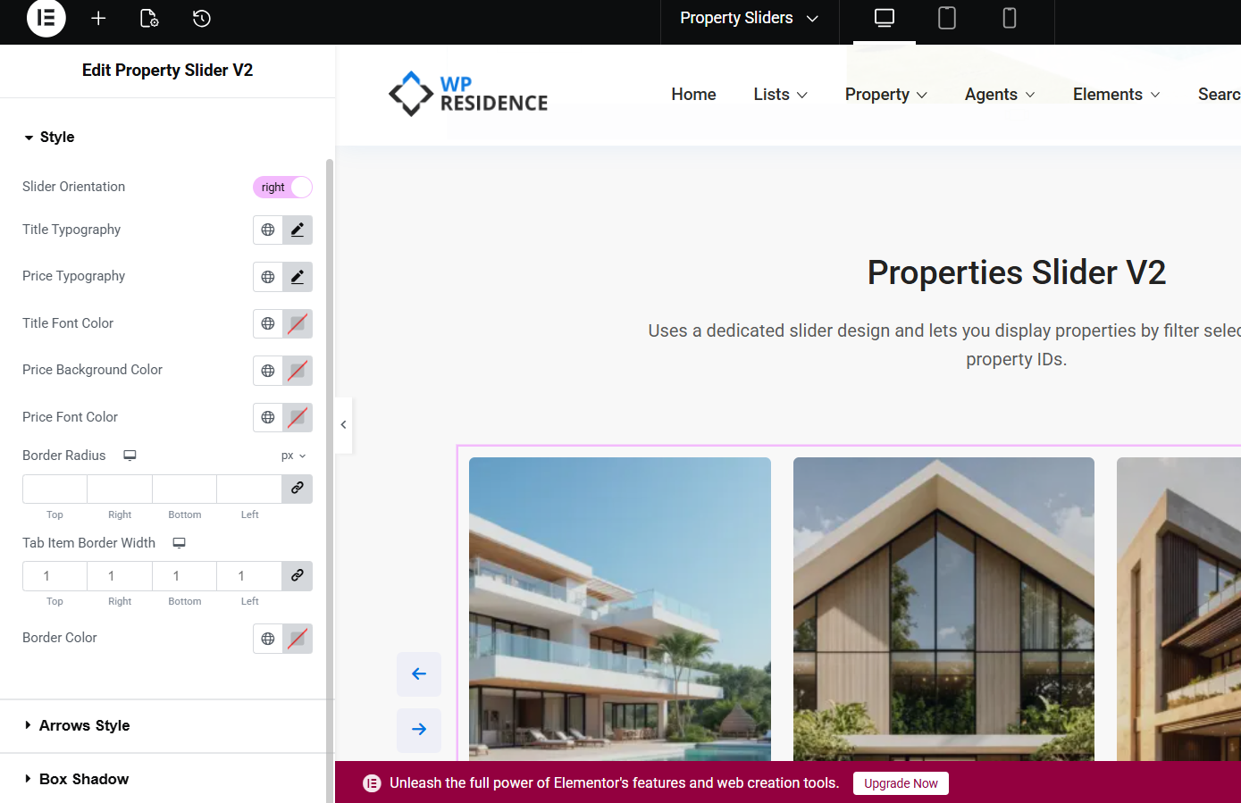Click globe icon for Price Typography
This screenshot has height=803, width=1241.
(x=268, y=277)
